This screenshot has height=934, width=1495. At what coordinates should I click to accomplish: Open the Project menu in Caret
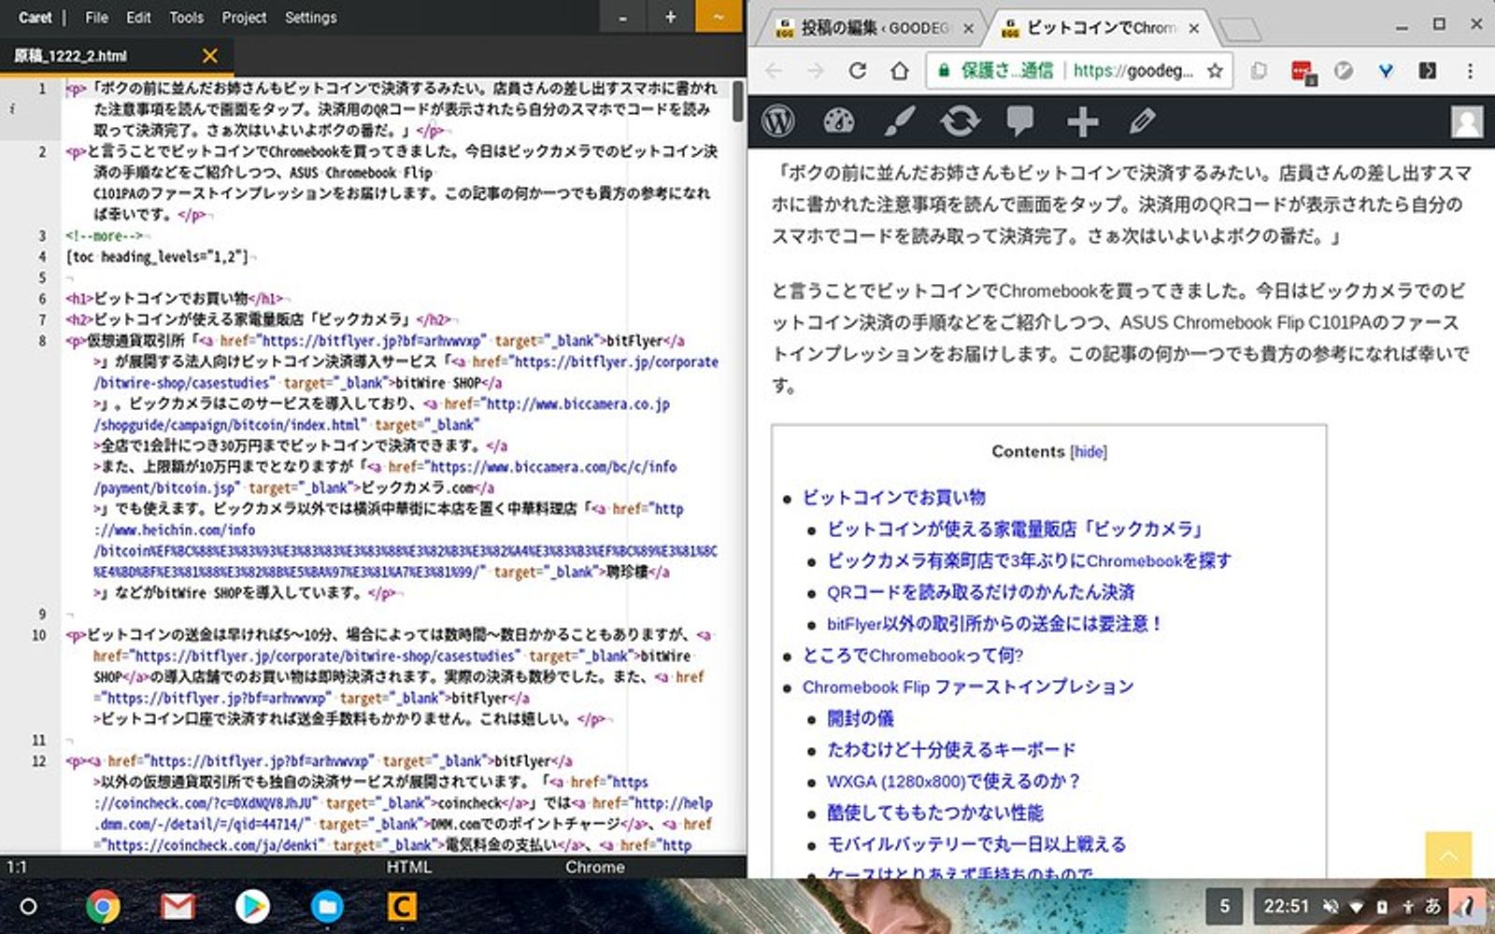point(244,17)
